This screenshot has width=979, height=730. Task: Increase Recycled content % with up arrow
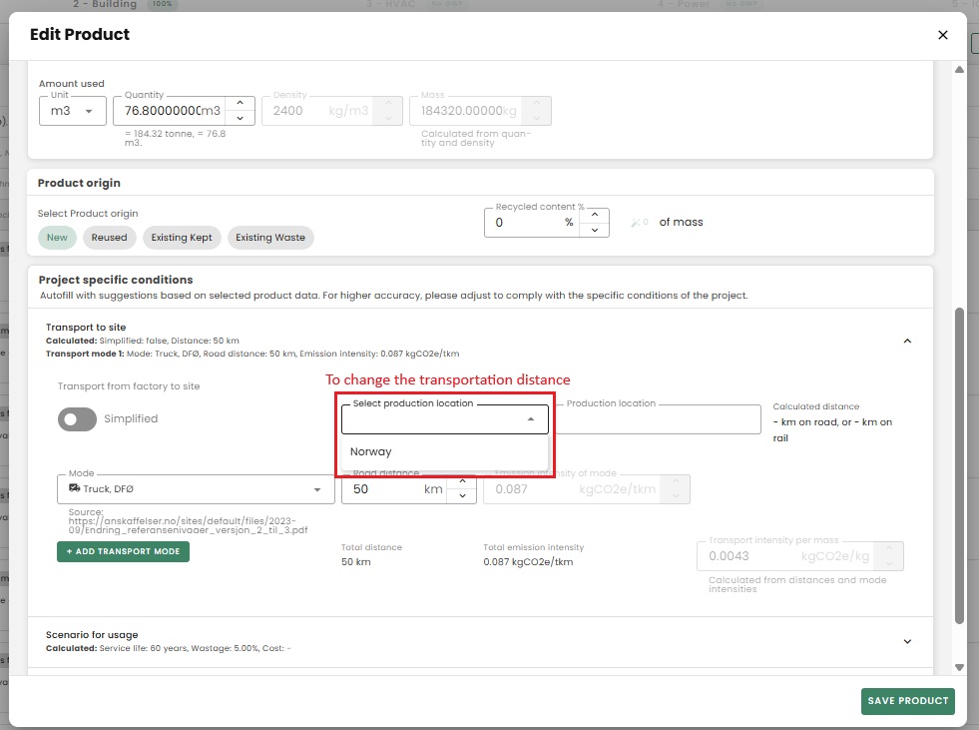(594, 215)
